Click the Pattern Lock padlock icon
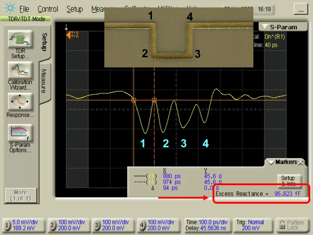Viewport: 313px width, 235px height. [282, 225]
